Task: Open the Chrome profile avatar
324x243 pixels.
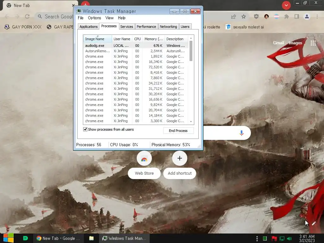Action: pos(307,16)
